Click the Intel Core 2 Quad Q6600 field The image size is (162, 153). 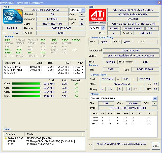46,10
